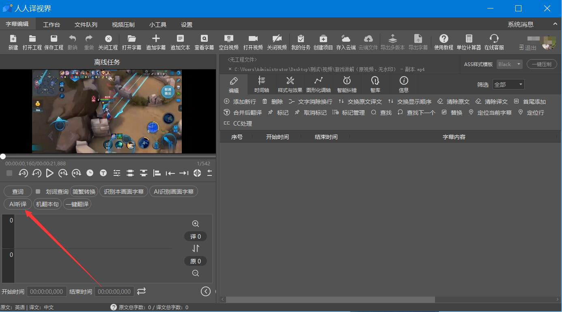The height and width of the screenshot is (312, 562).
Task: Open the 时间轴 timeline tab
Action: point(262,84)
